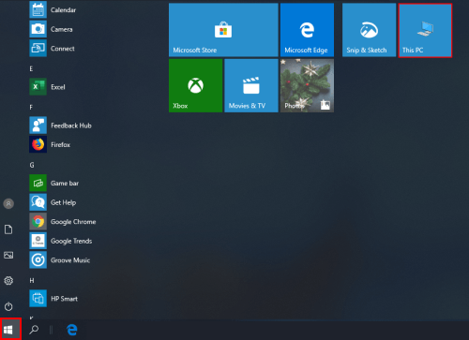Jump using the letter F header
The width and height of the screenshot is (469, 340).
[31, 108]
